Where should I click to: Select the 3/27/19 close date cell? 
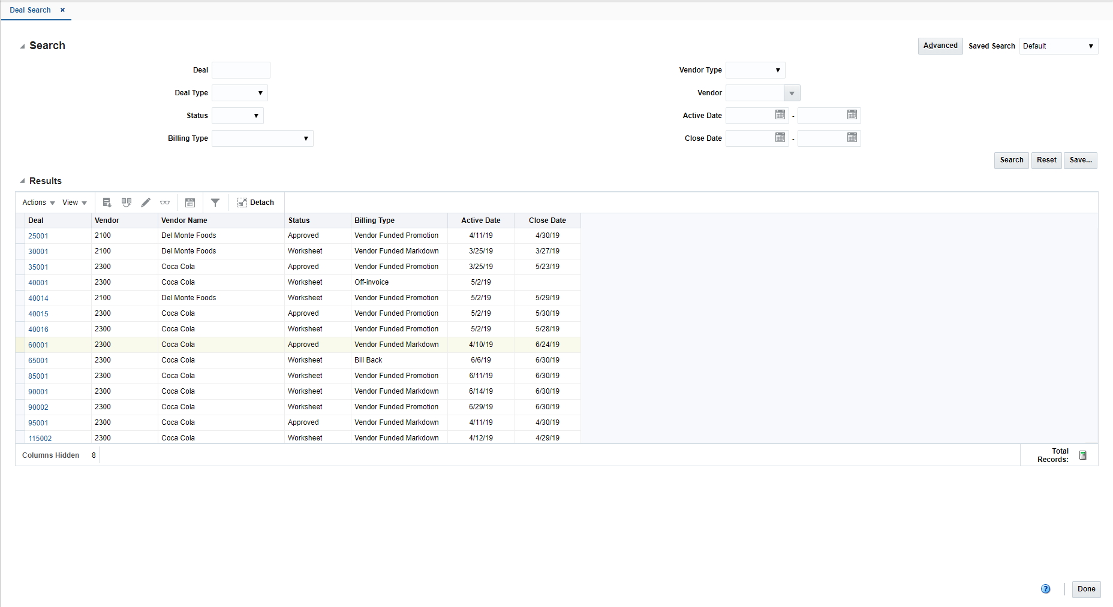[548, 251]
